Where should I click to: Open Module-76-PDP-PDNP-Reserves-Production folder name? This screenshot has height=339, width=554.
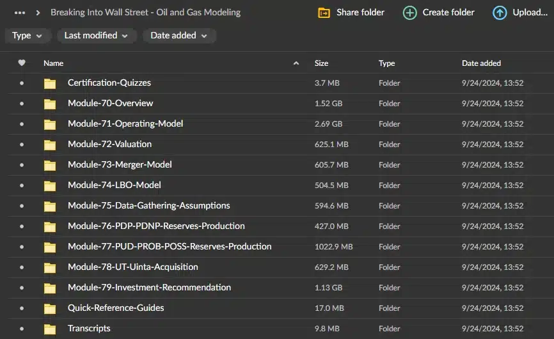tap(156, 226)
